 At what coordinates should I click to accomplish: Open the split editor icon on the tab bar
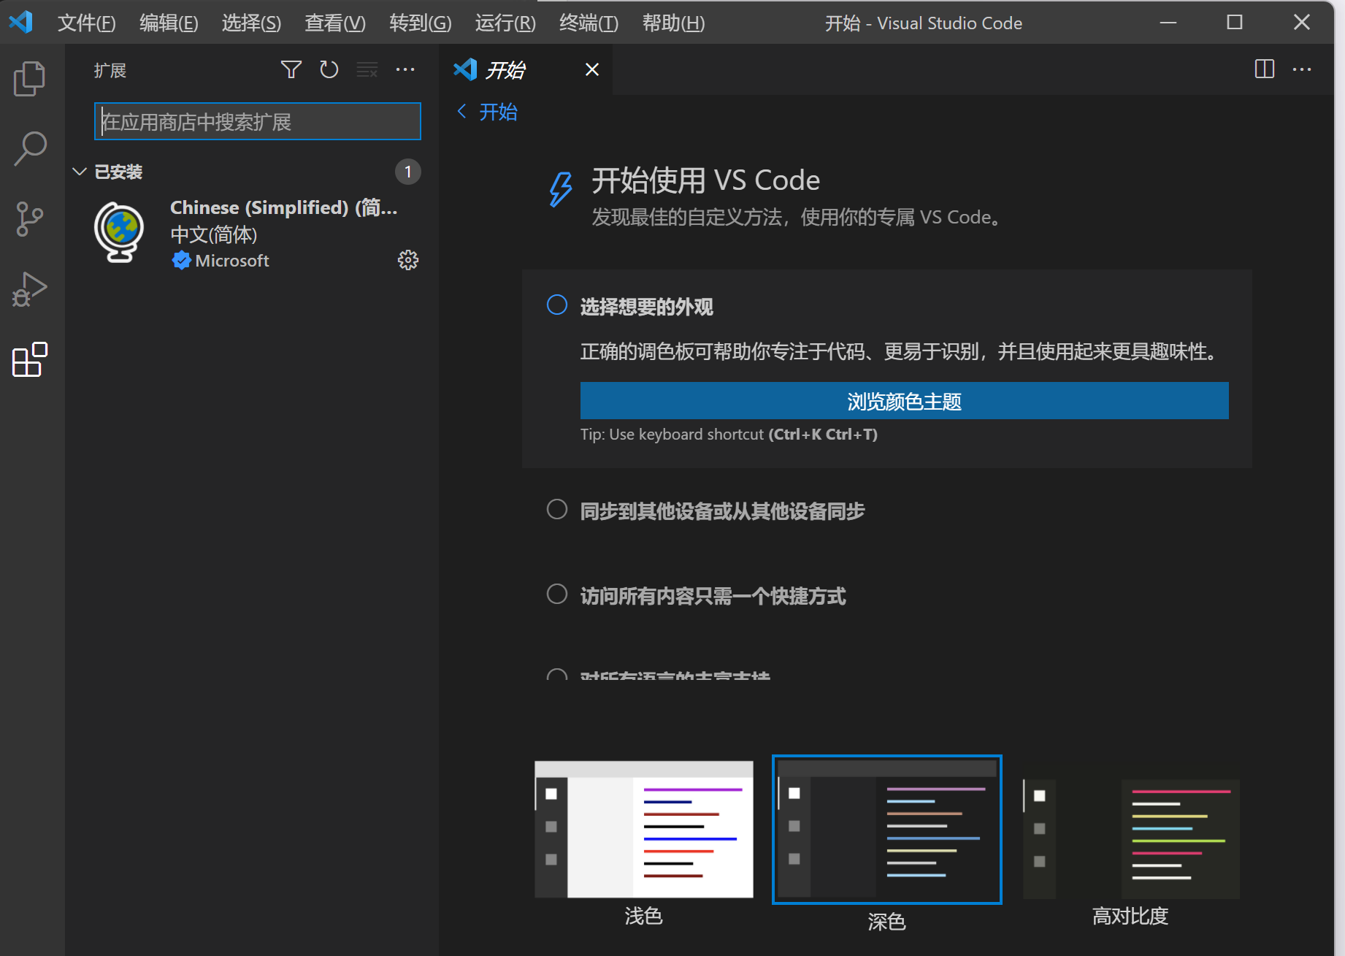point(1264,69)
